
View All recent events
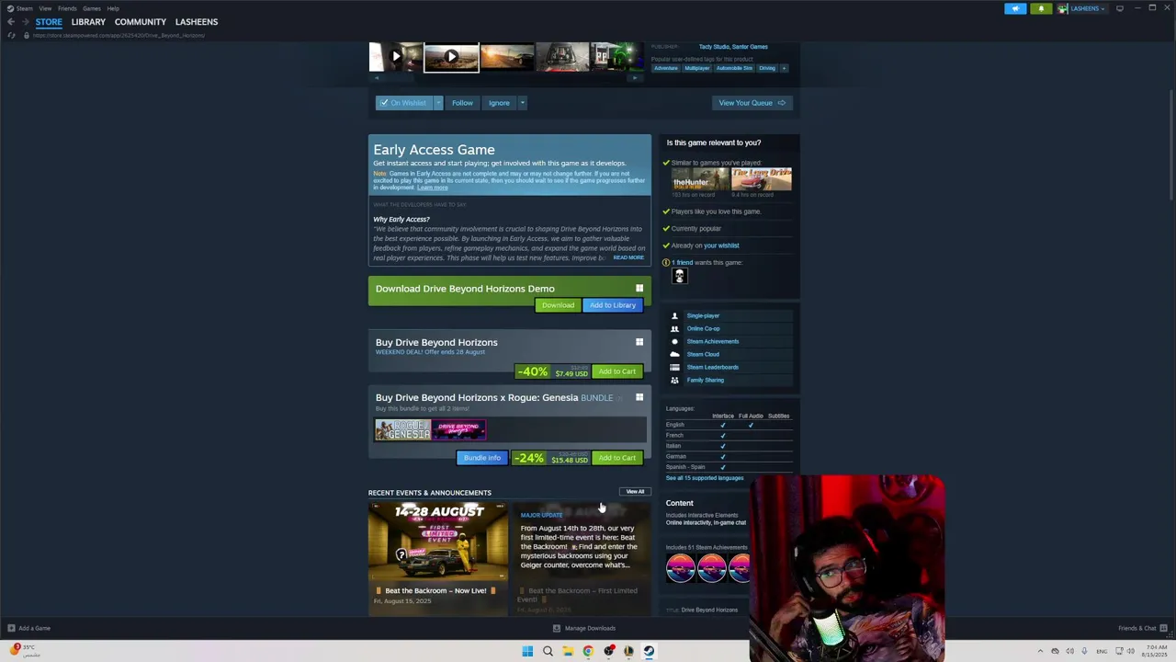(x=635, y=492)
